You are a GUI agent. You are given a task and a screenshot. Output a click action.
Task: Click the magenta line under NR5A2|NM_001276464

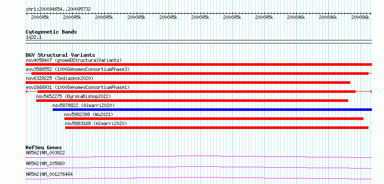point(198,178)
